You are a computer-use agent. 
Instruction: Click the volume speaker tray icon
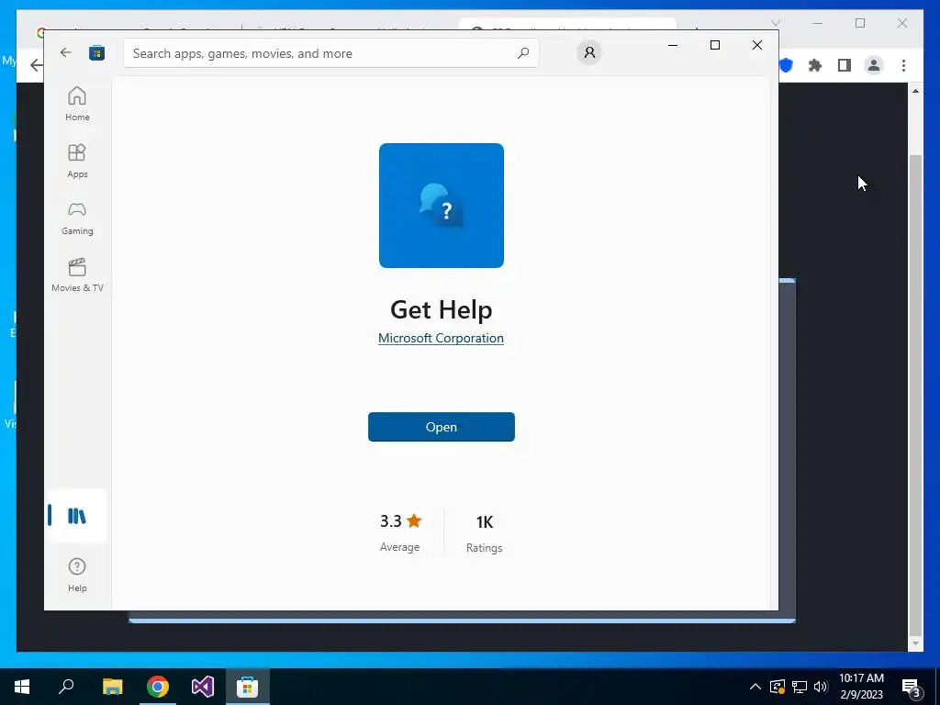point(821,687)
